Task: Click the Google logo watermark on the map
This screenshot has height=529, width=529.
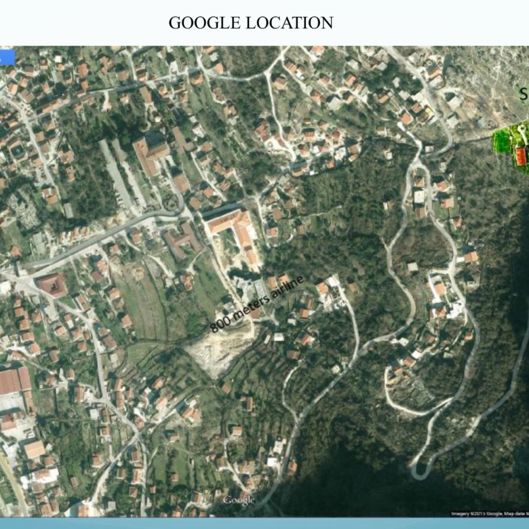Action: [x=238, y=500]
